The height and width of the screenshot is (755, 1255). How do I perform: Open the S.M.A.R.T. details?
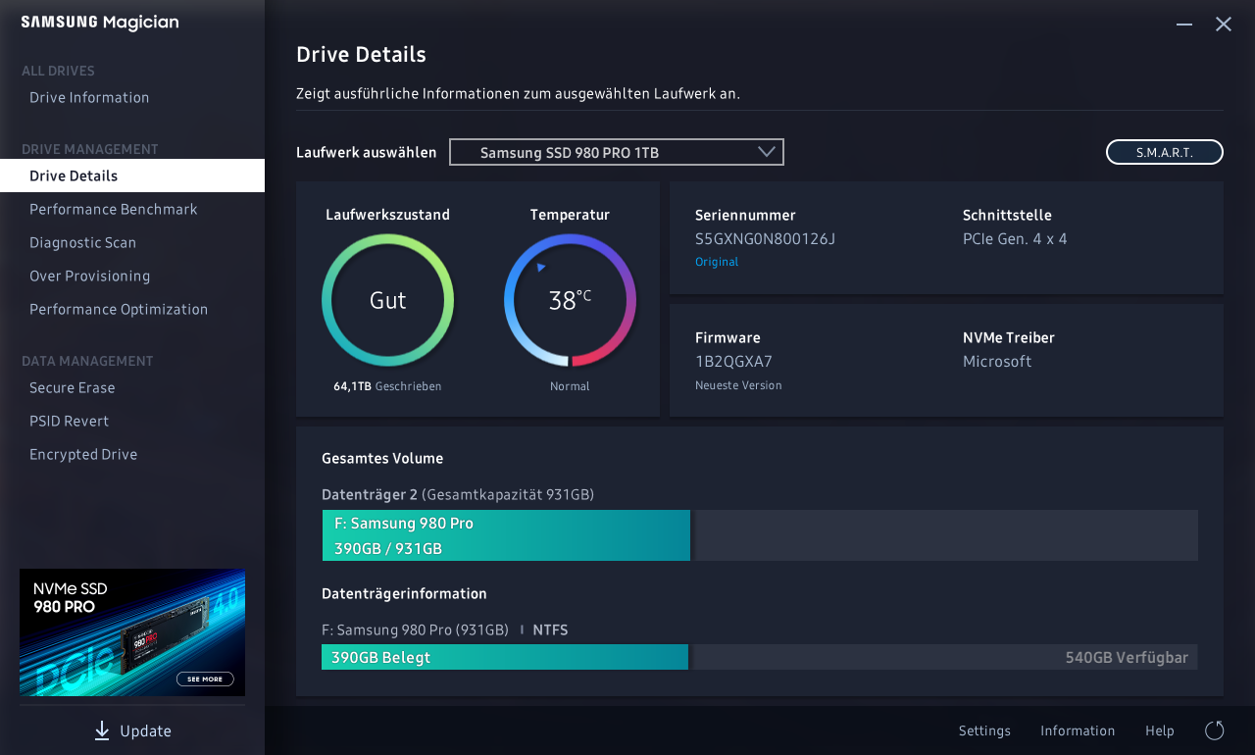(x=1165, y=152)
